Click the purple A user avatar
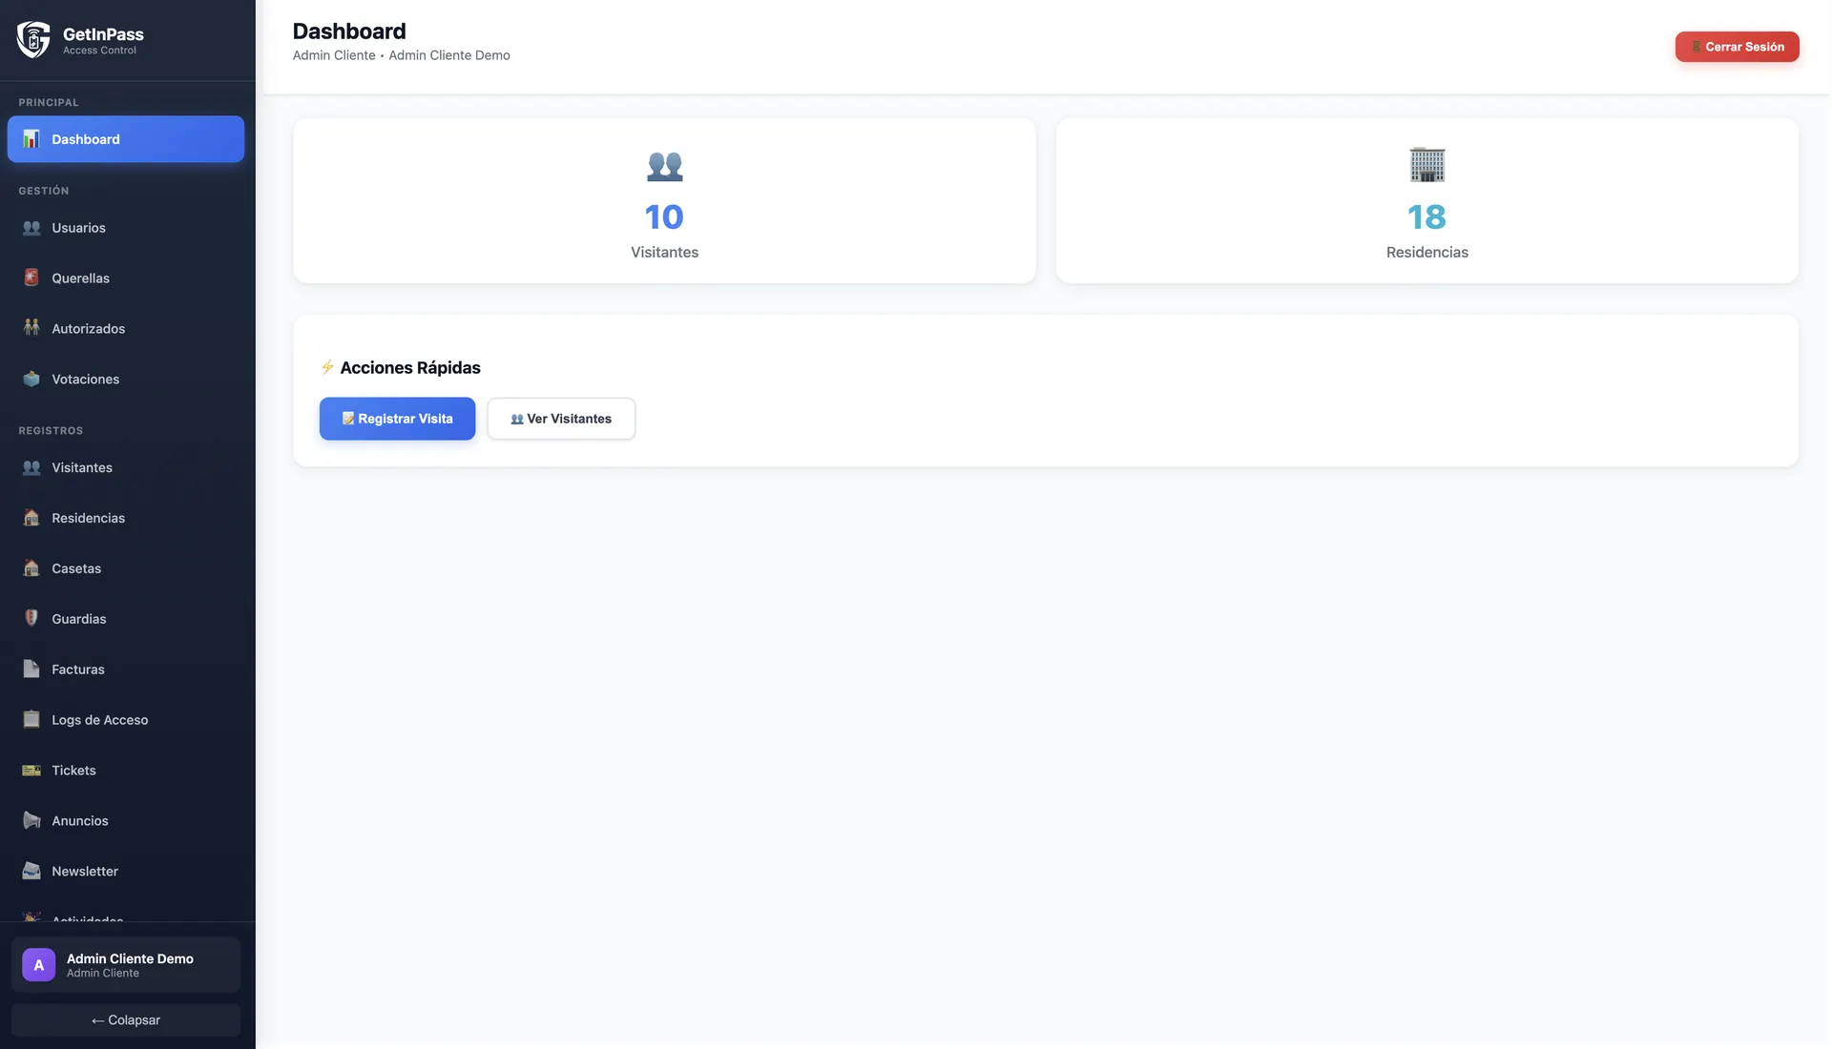 pyautogui.click(x=39, y=965)
